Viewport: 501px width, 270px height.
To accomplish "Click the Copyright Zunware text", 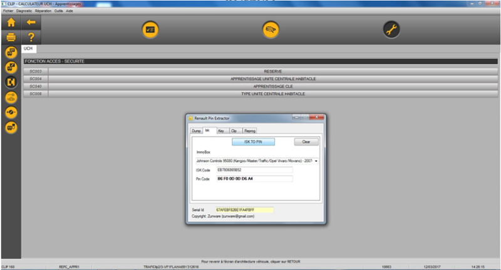I will 223,216.
